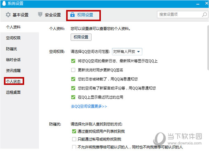Click the 空间权限: section label
This screenshot has height=152, width=209.
57,52
